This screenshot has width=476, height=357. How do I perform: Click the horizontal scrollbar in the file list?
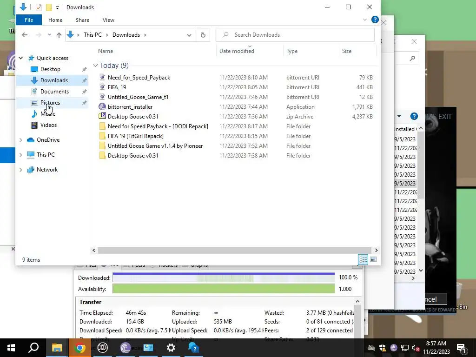pos(235,250)
